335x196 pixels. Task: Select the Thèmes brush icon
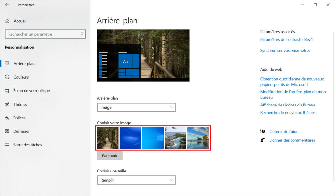click(x=7, y=104)
